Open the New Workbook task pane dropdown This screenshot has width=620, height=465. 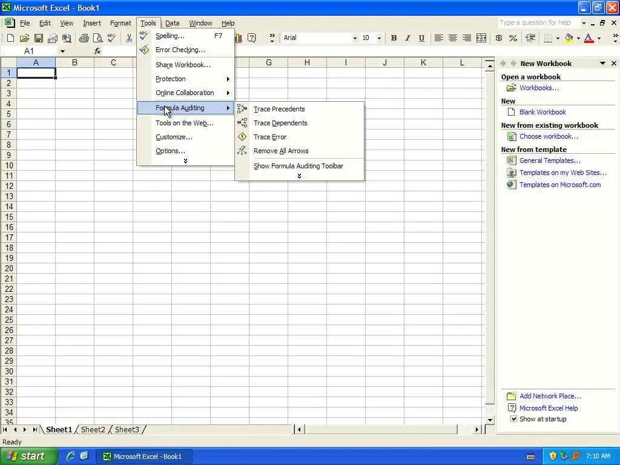602,63
